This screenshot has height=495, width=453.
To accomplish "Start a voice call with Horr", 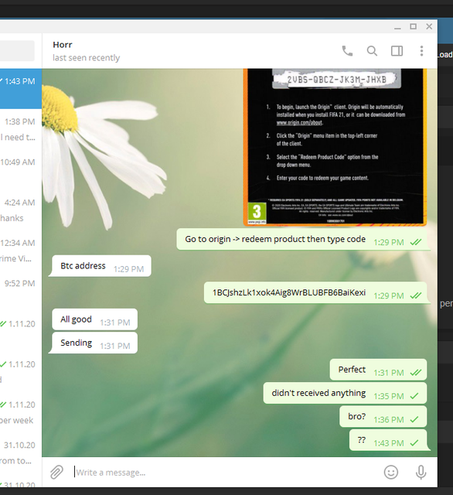I will [x=347, y=51].
